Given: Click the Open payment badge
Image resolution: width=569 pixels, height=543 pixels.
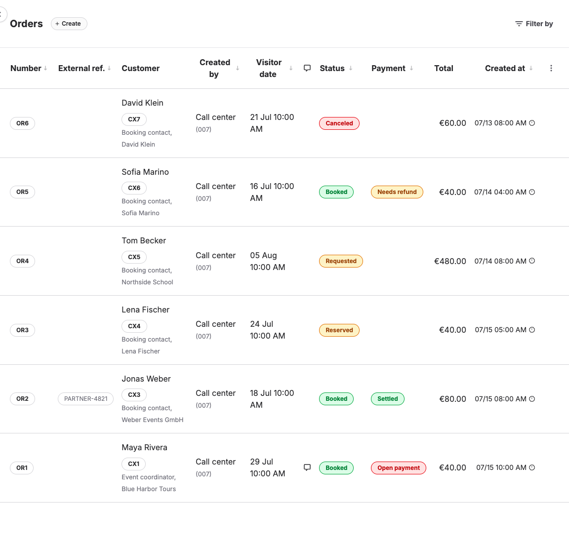Looking at the screenshot, I should pyautogui.click(x=399, y=468).
